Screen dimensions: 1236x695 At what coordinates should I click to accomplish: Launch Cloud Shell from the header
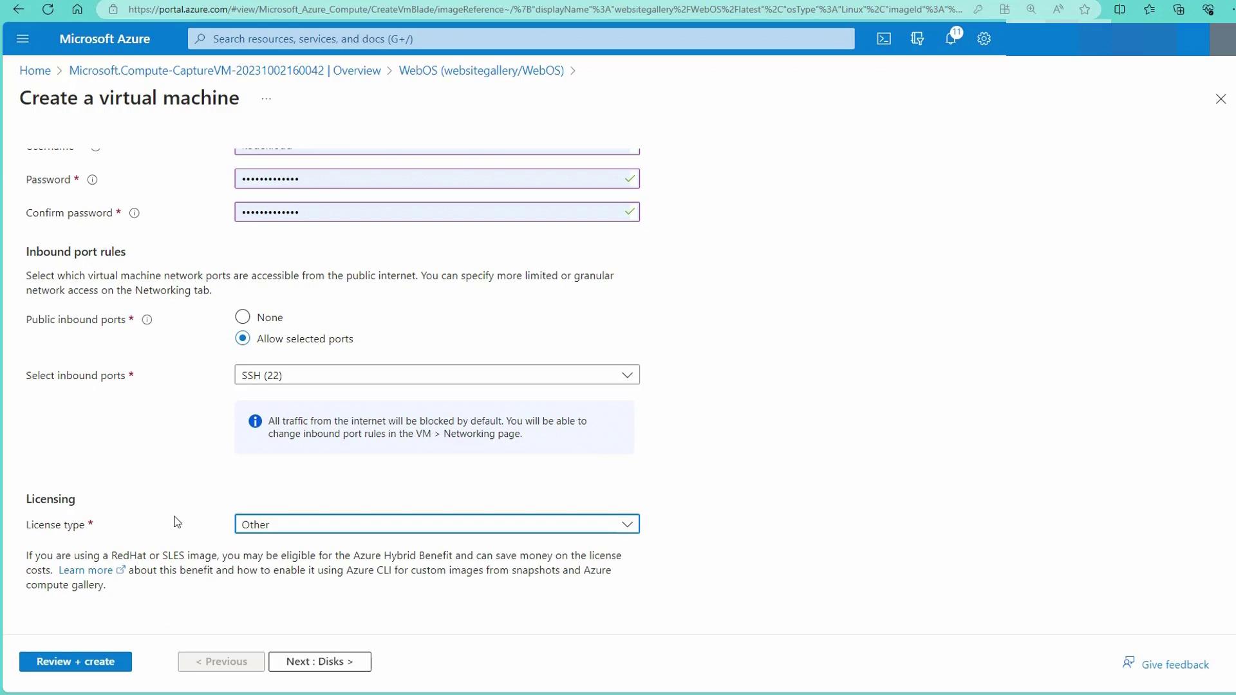tap(884, 39)
